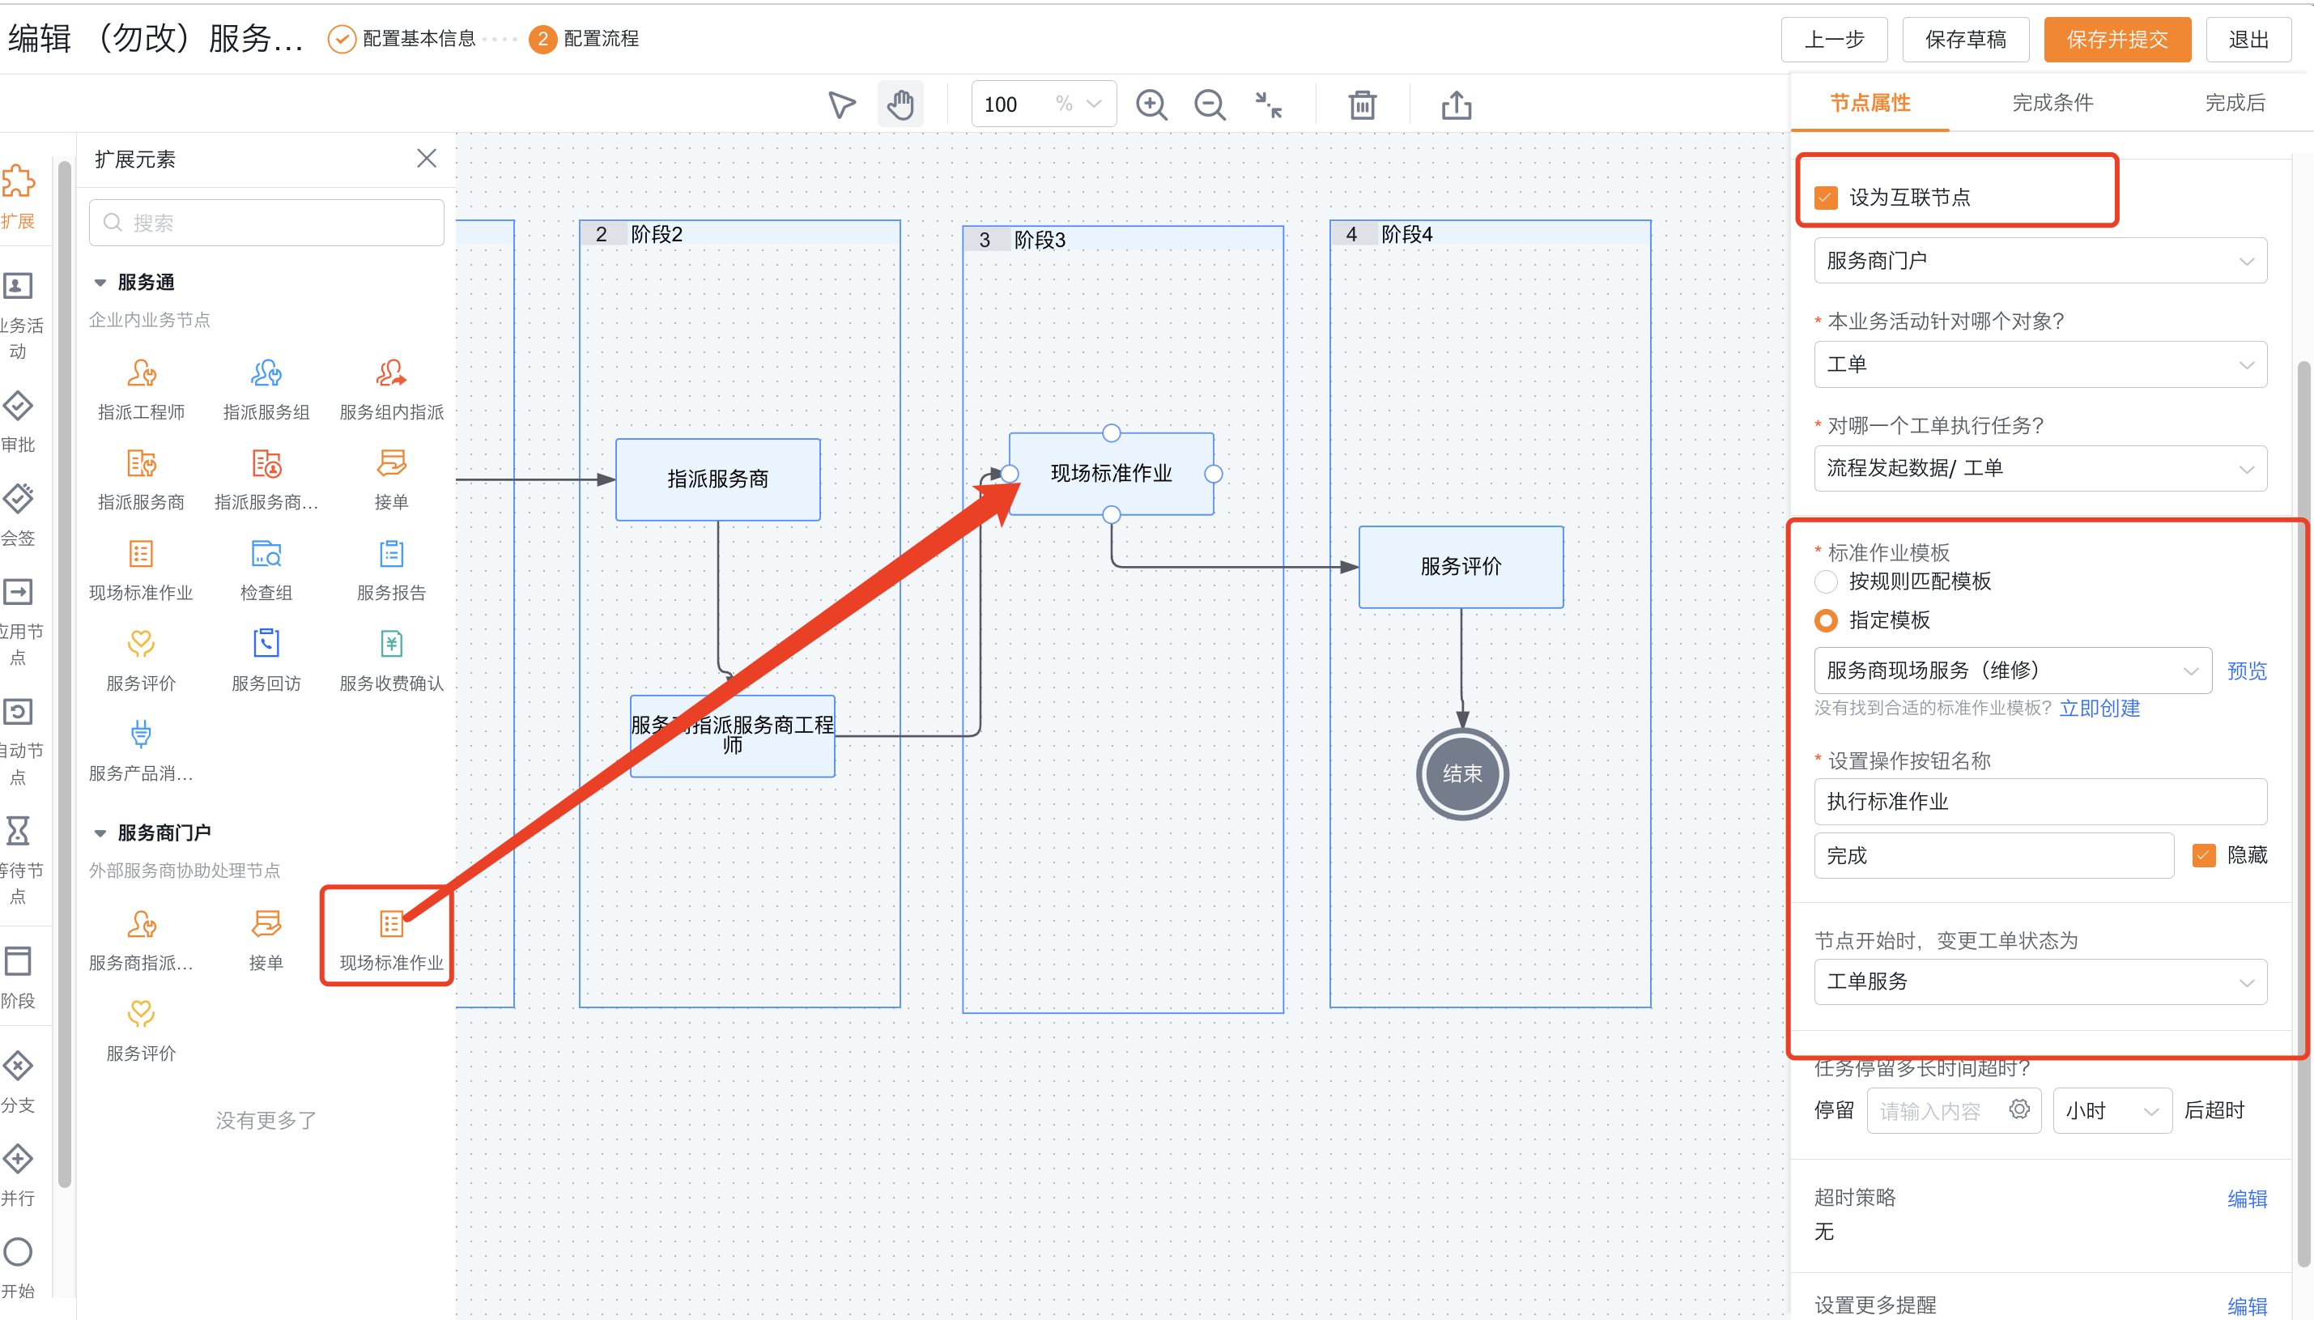Collapse the 服务通 section
This screenshot has height=1320, width=2314.
[x=100, y=283]
